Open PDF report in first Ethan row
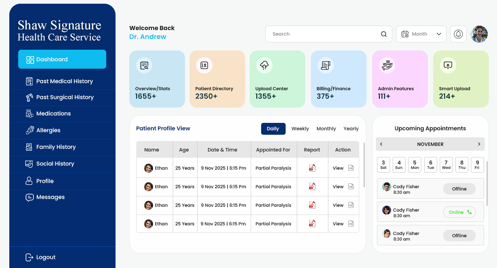The width and height of the screenshot is (497, 268). pos(312,168)
